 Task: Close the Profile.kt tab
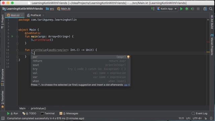point(43,15)
